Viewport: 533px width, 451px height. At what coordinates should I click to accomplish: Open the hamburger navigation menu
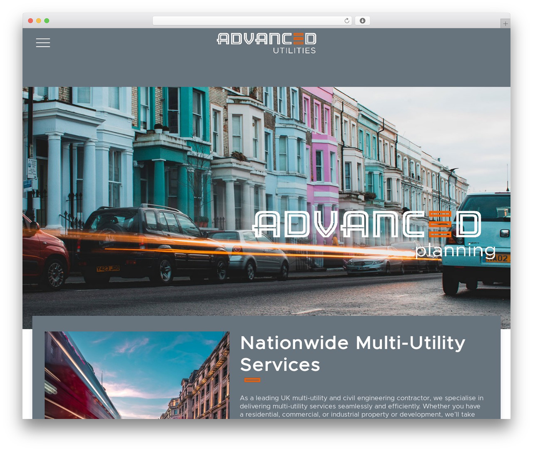pyautogui.click(x=43, y=42)
